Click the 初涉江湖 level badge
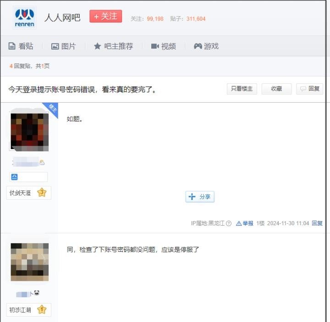 28,310
